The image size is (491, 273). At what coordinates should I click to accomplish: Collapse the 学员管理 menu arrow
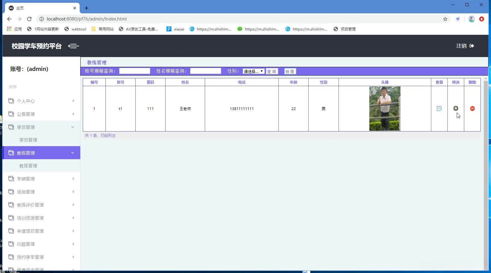click(x=72, y=127)
